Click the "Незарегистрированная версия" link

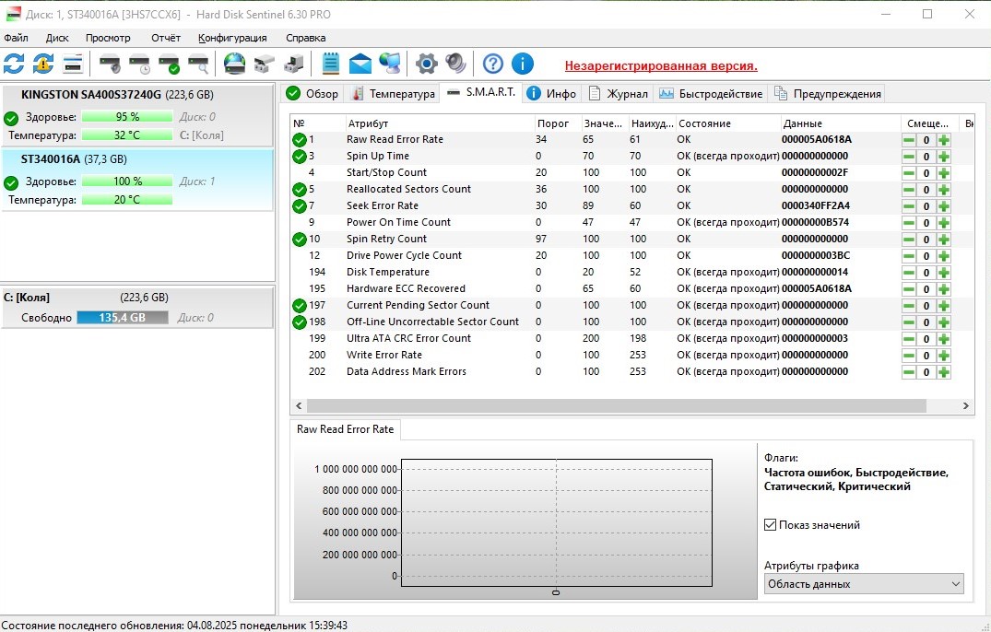point(661,66)
